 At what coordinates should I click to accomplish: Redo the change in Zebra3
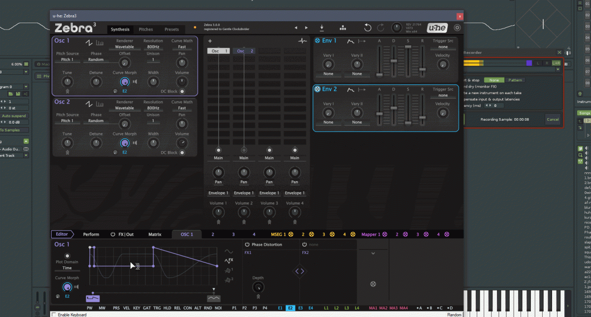[x=381, y=28]
